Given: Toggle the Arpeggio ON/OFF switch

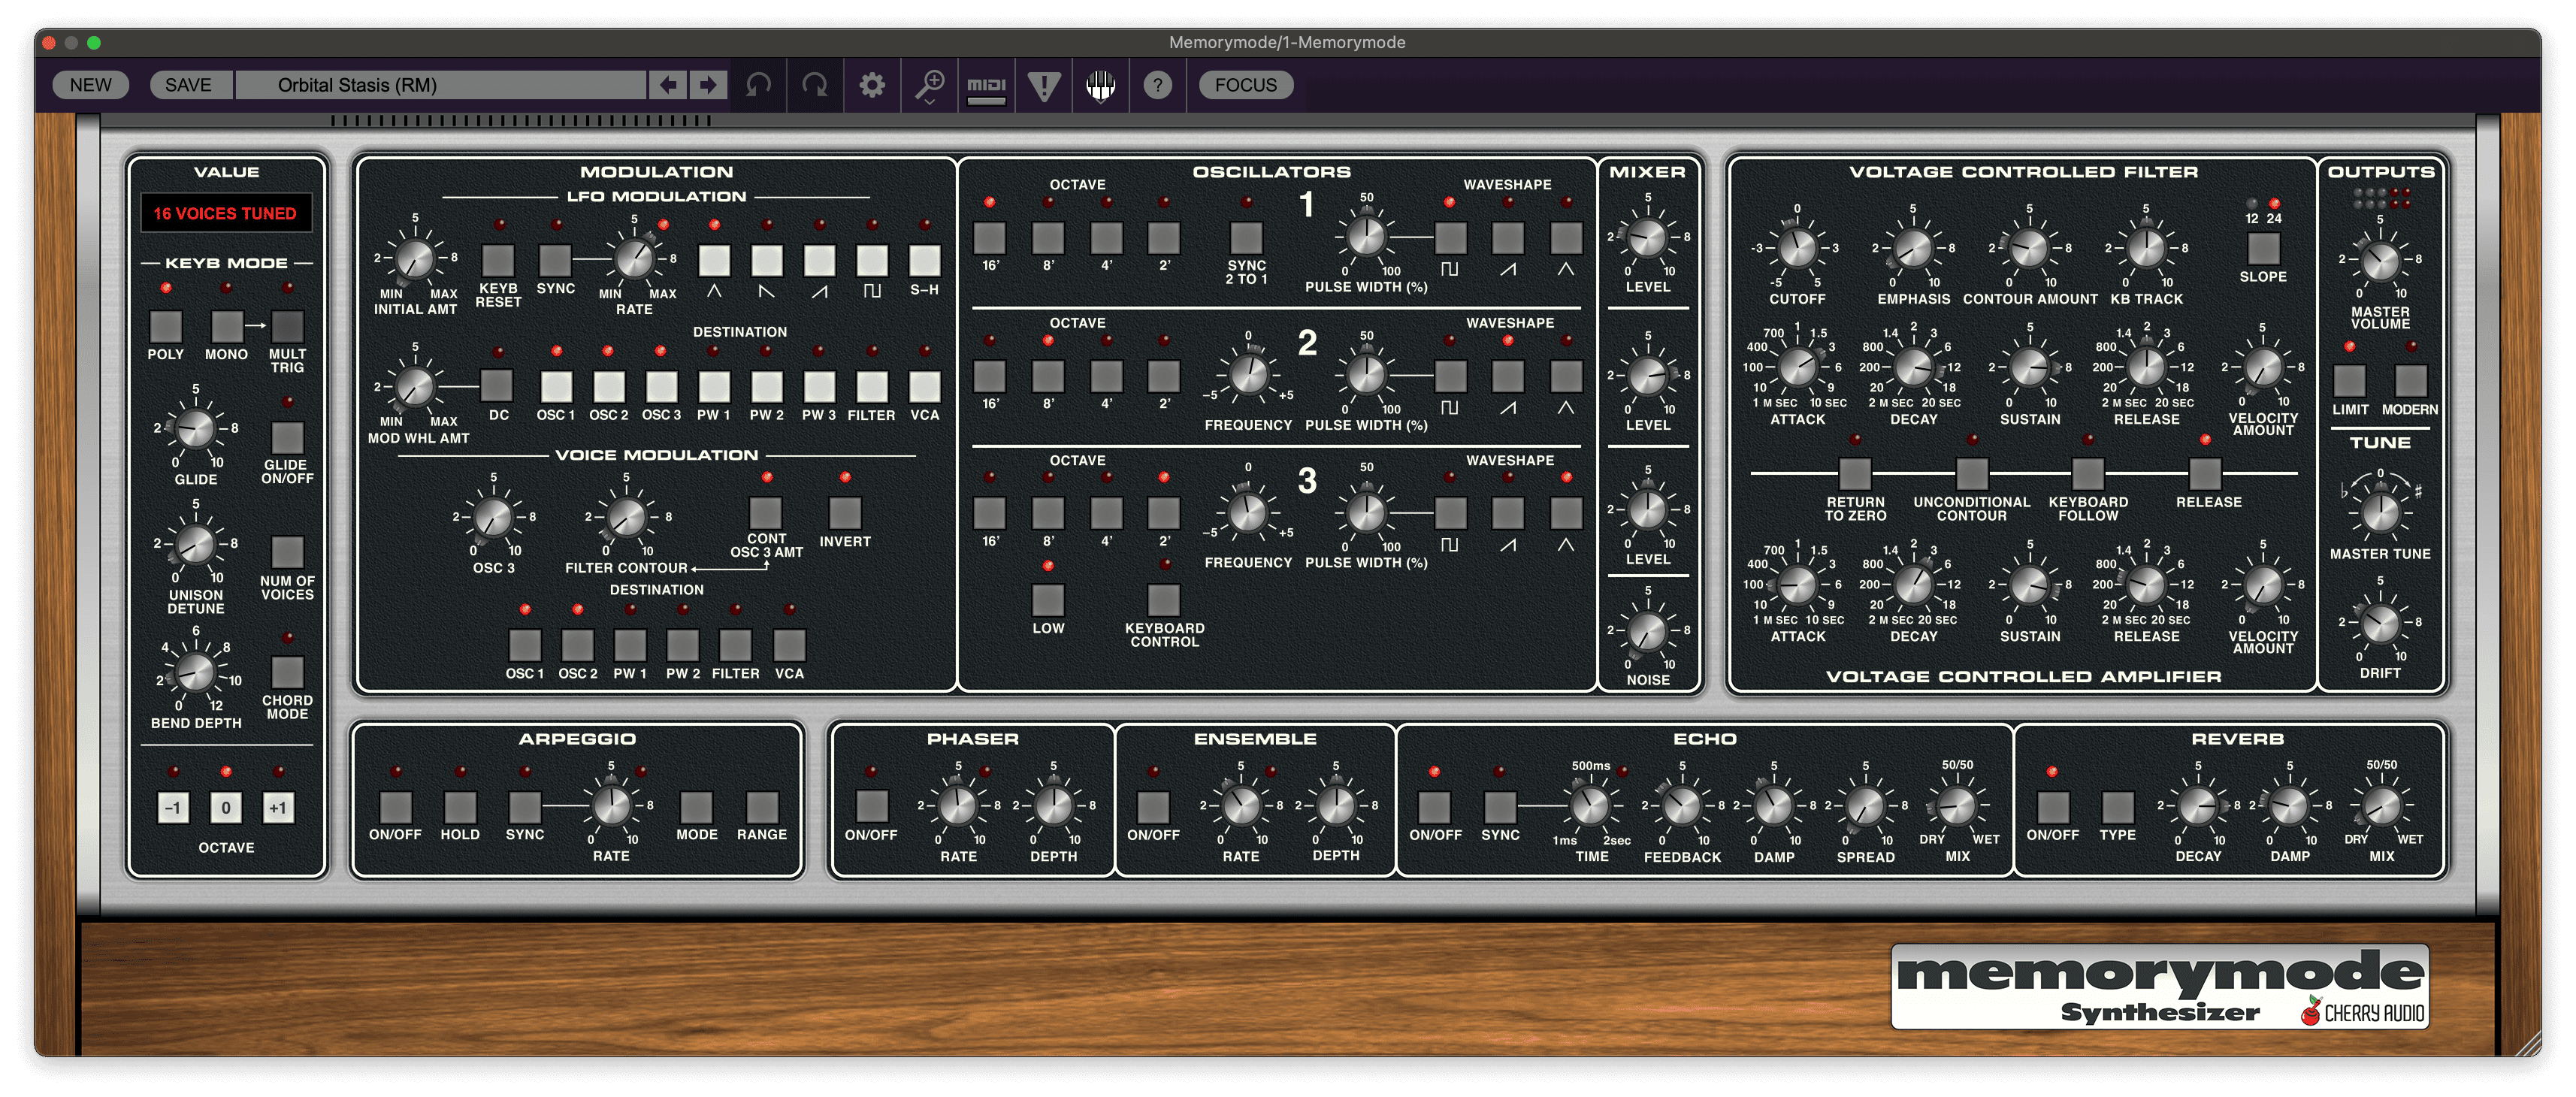Looking at the screenshot, I should 395,807.
